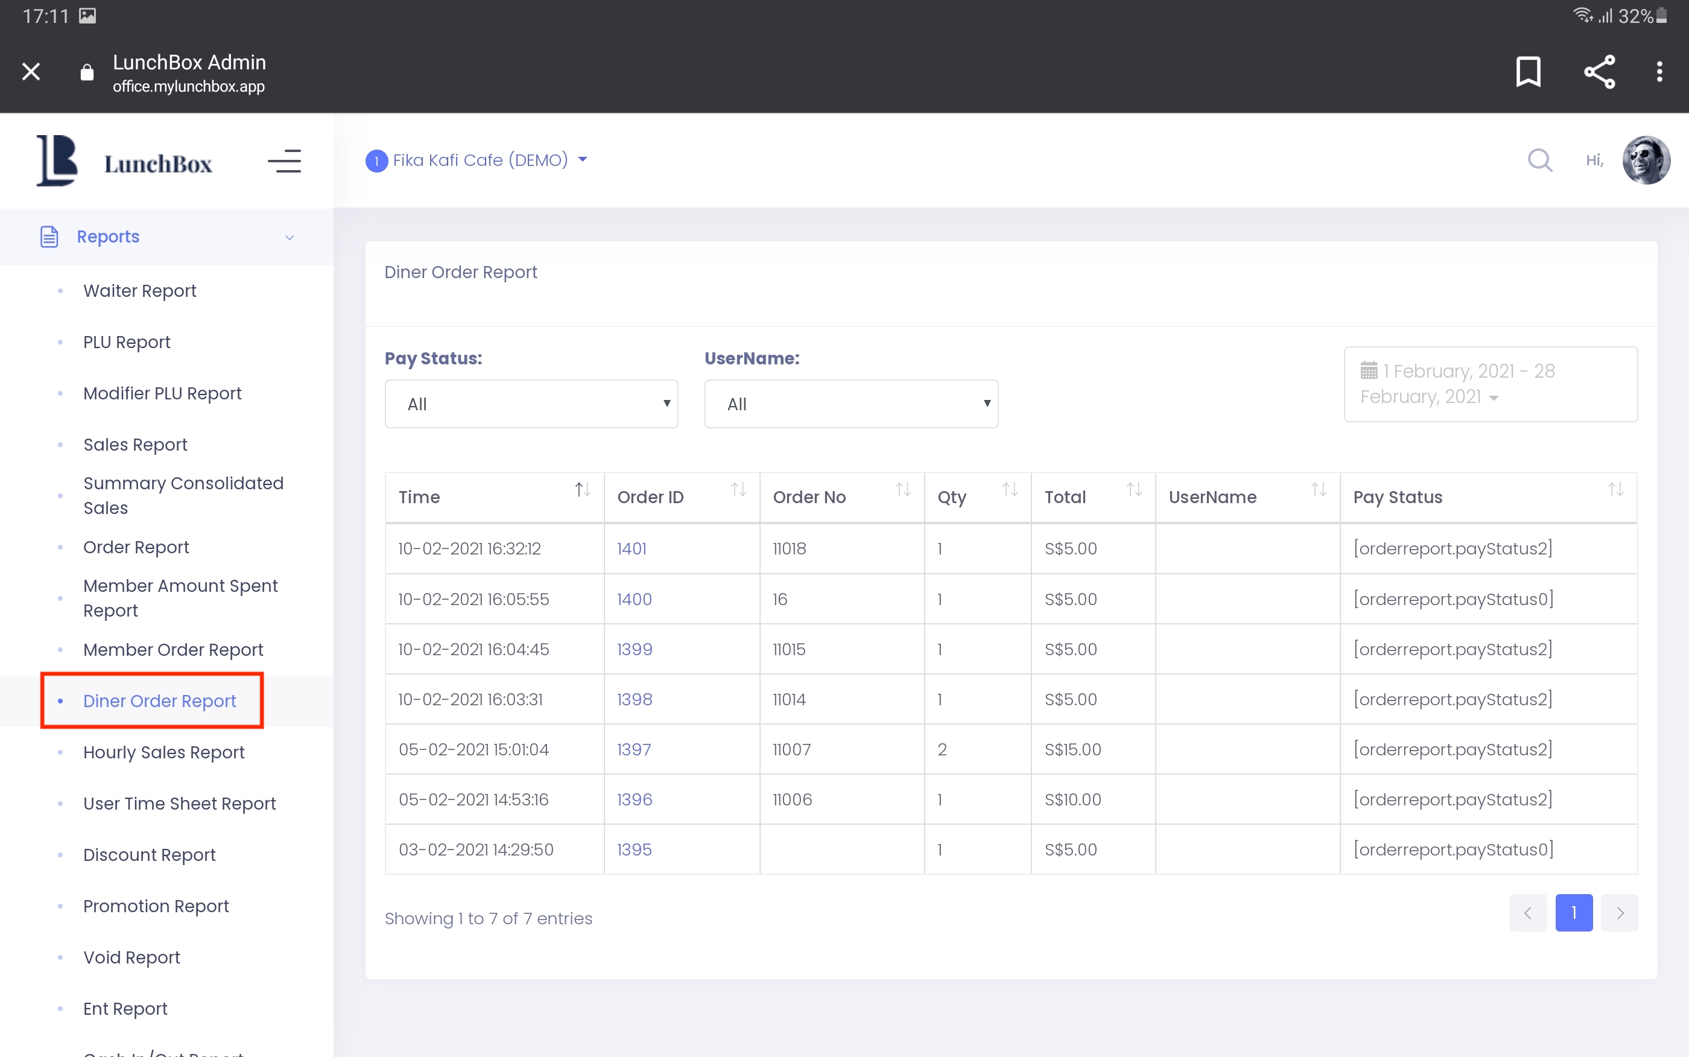Image resolution: width=1689 pixels, height=1057 pixels.
Task: Click the user profile avatar
Action: pos(1646,160)
